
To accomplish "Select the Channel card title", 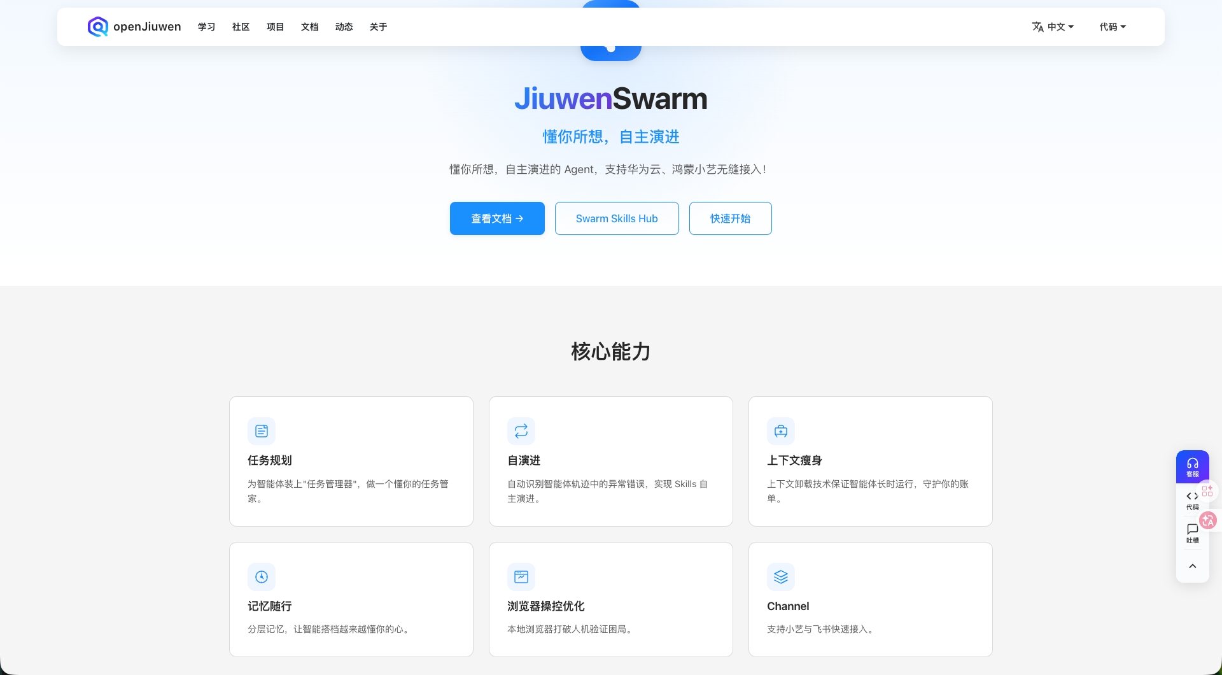I will click(x=788, y=606).
